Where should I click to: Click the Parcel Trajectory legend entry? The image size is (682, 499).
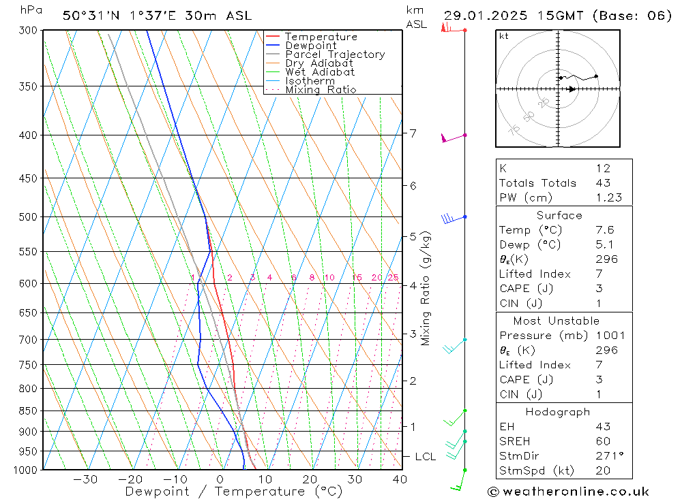click(x=325, y=54)
